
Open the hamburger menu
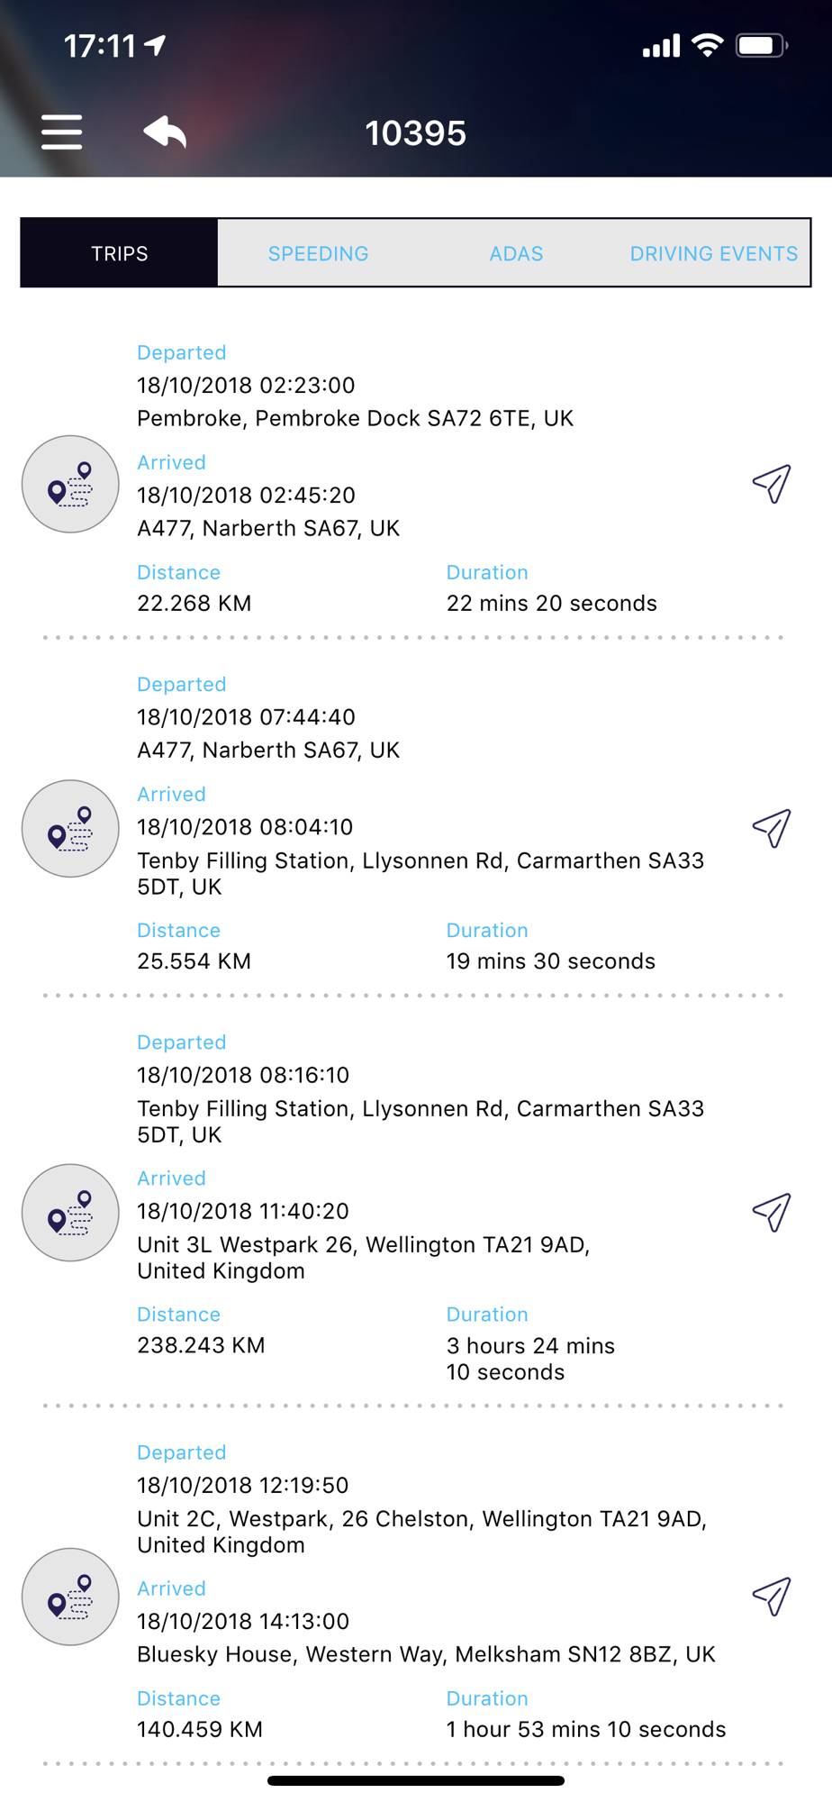pyautogui.click(x=61, y=132)
